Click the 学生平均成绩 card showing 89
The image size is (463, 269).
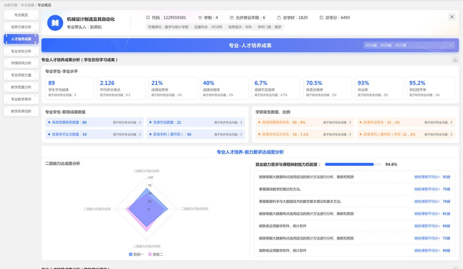69,88
